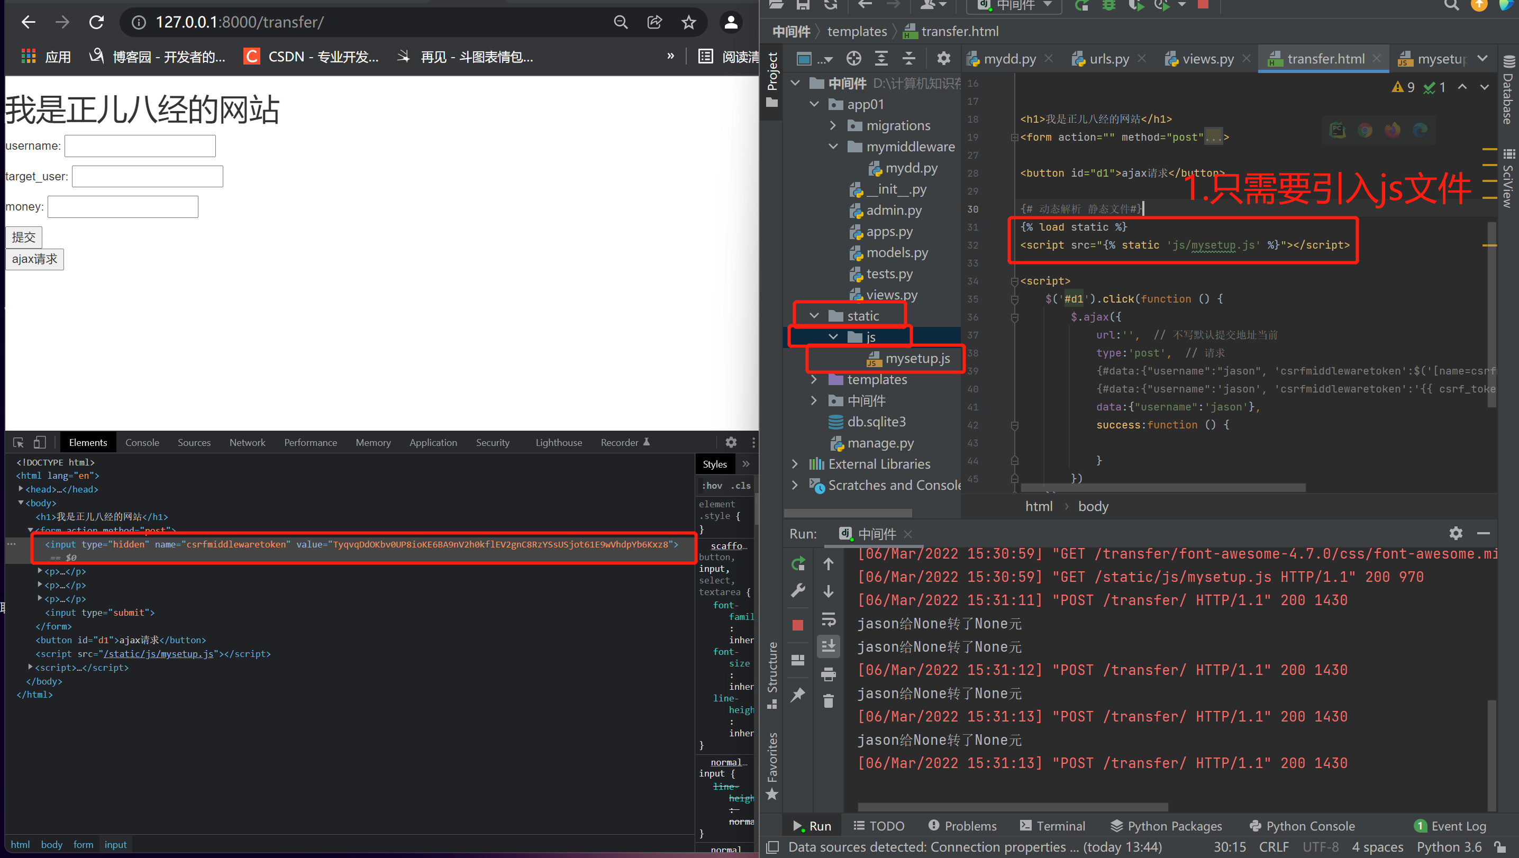Viewport: 1519px width, 858px height.
Task: Expand the migrations folder
Action: coord(833,125)
